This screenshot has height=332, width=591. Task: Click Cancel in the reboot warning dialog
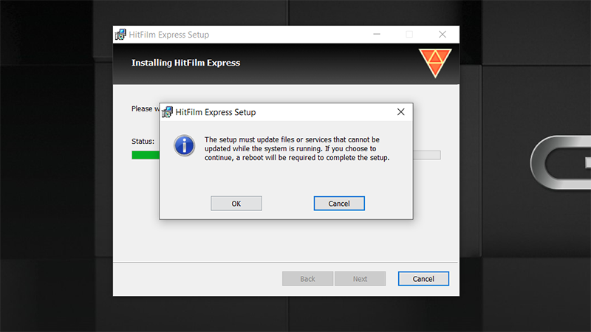(x=339, y=204)
